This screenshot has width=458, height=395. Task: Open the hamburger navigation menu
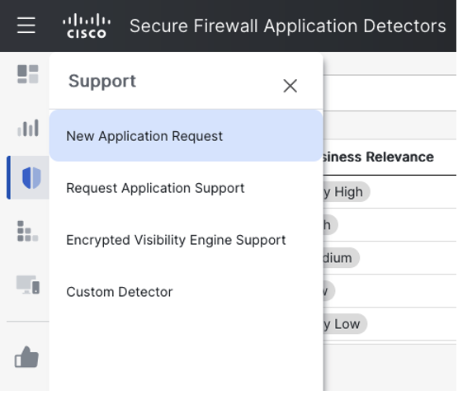pos(26,25)
